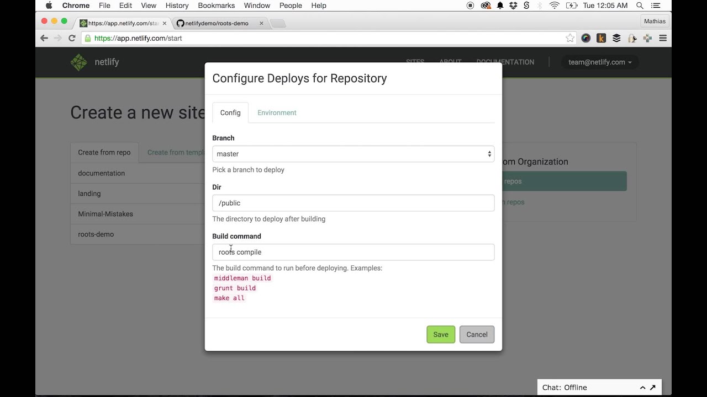Open the notification center list icon

656,6
